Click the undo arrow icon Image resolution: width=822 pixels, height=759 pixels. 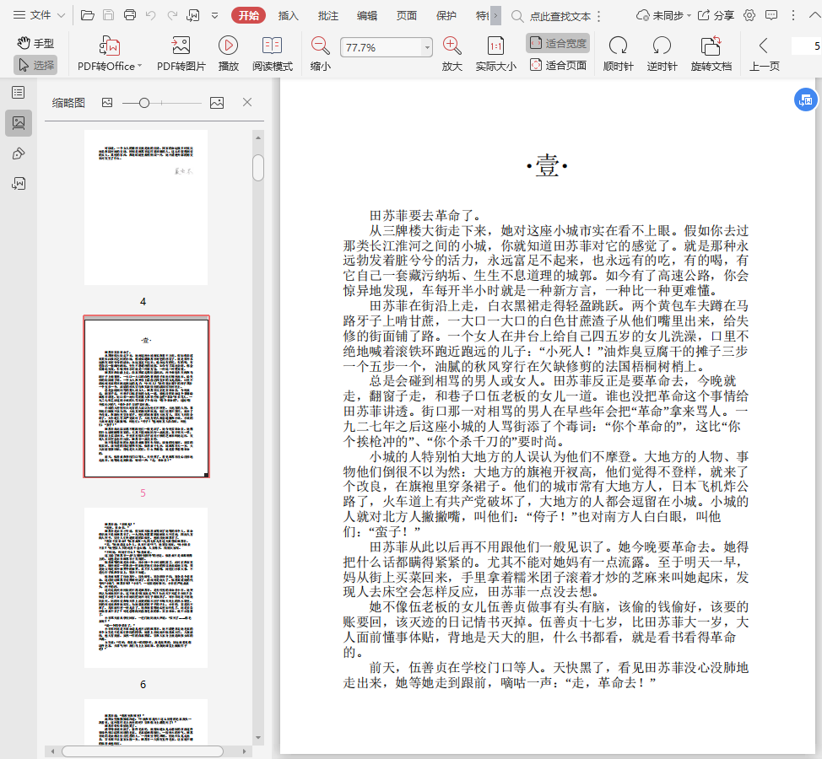pyautogui.click(x=150, y=16)
